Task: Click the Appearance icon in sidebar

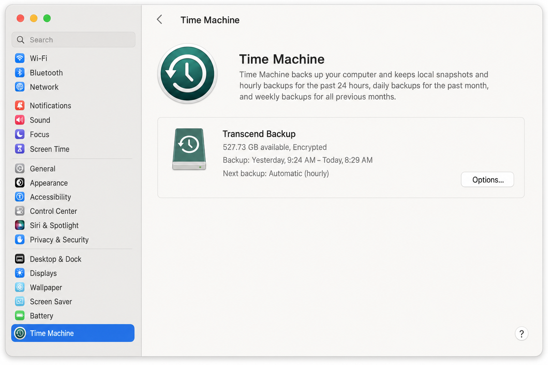Action: click(20, 182)
